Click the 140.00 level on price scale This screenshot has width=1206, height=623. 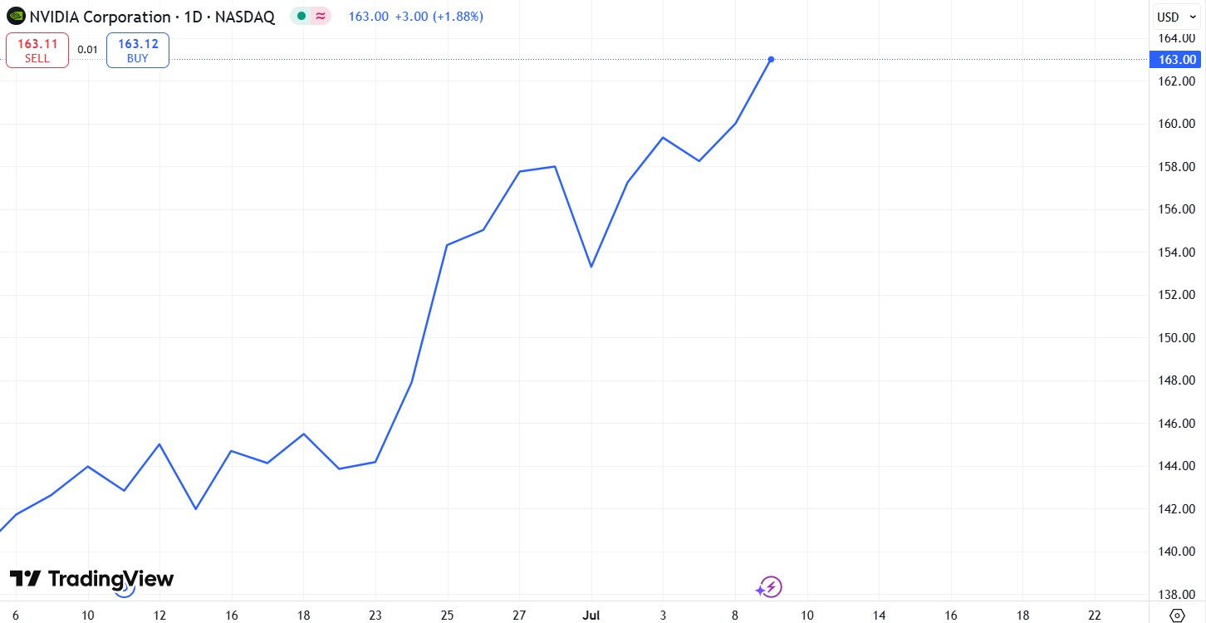click(1177, 552)
